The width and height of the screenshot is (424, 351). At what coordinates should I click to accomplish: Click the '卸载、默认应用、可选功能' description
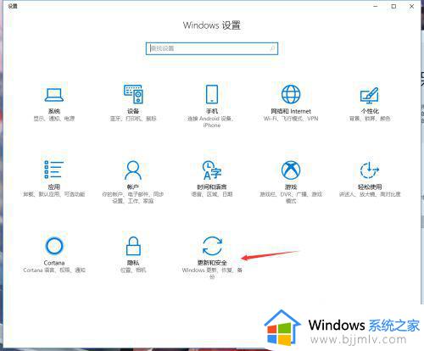[x=54, y=194]
